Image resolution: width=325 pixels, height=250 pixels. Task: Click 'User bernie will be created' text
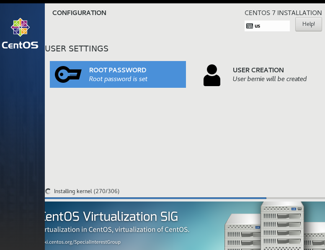[270, 79]
